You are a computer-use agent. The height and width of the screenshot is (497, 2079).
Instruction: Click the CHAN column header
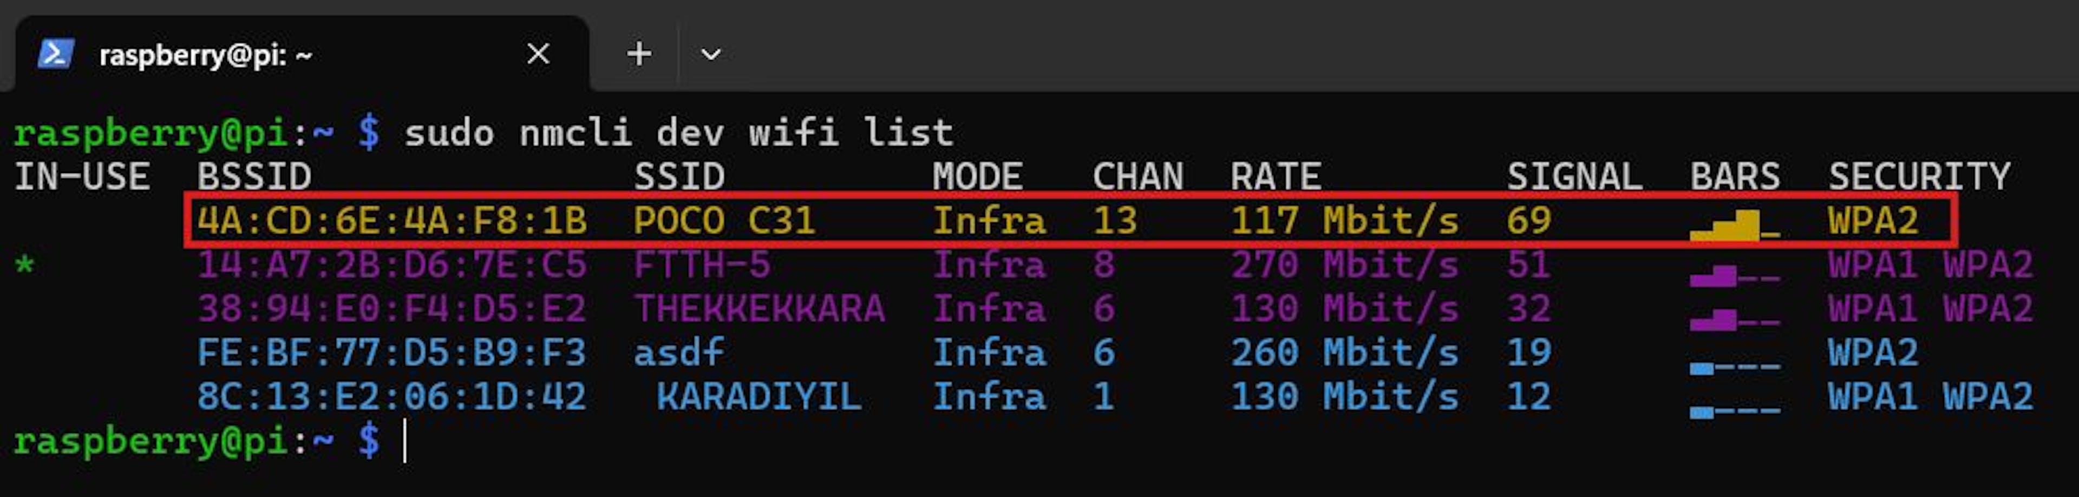pos(1138,177)
